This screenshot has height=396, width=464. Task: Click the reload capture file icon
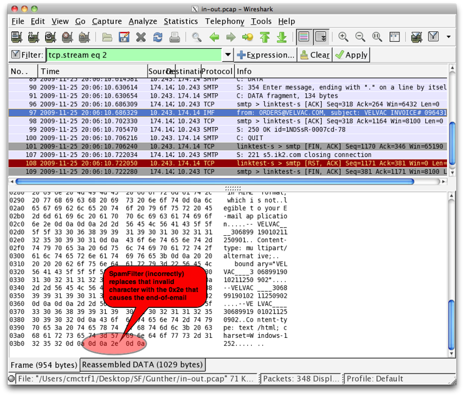tap(158, 38)
